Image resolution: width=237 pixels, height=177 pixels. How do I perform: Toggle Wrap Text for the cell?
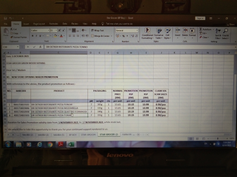point(98,30)
